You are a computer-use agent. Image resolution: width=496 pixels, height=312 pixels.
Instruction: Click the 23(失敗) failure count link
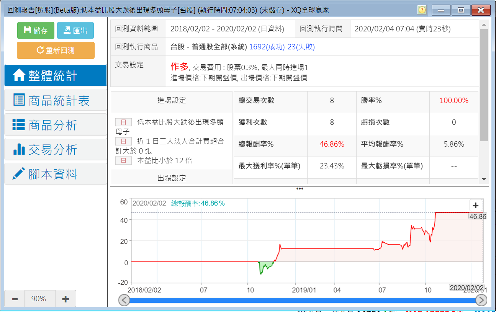pos(301,47)
